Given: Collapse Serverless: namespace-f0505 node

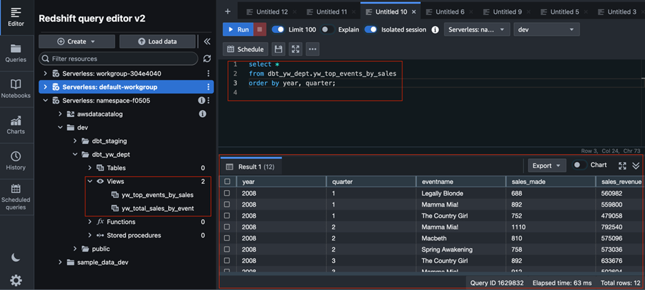Looking at the screenshot, I should coord(45,101).
